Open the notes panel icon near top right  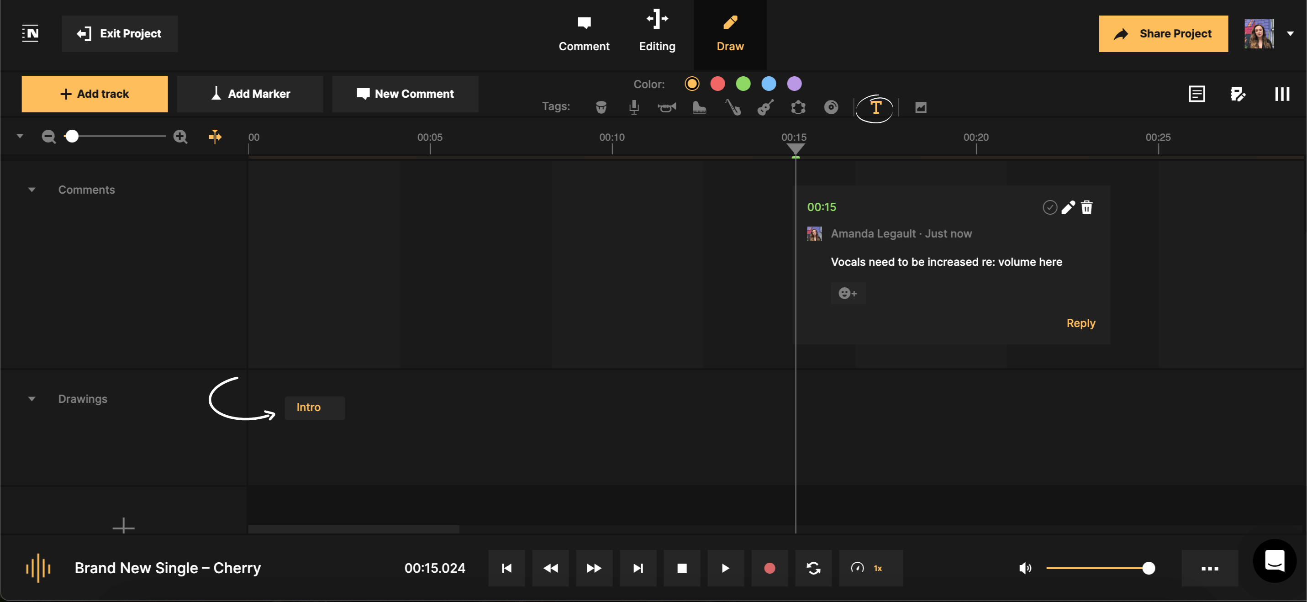pos(1197,93)
